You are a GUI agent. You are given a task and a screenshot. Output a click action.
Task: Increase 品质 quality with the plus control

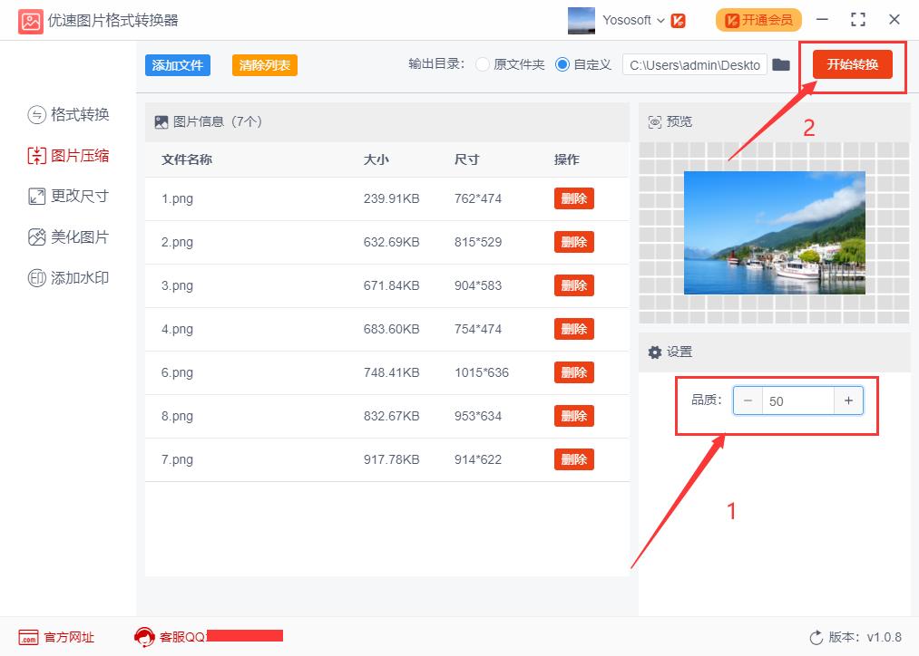pos(849,400)
